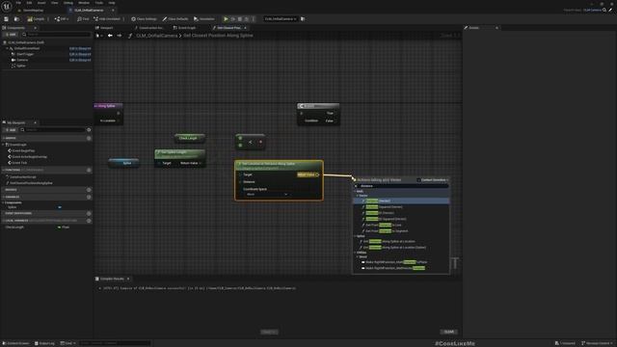This screenshot has height=347, width=617.
Task: Collapse the Math category in action menu
Action: pos(356,192)
